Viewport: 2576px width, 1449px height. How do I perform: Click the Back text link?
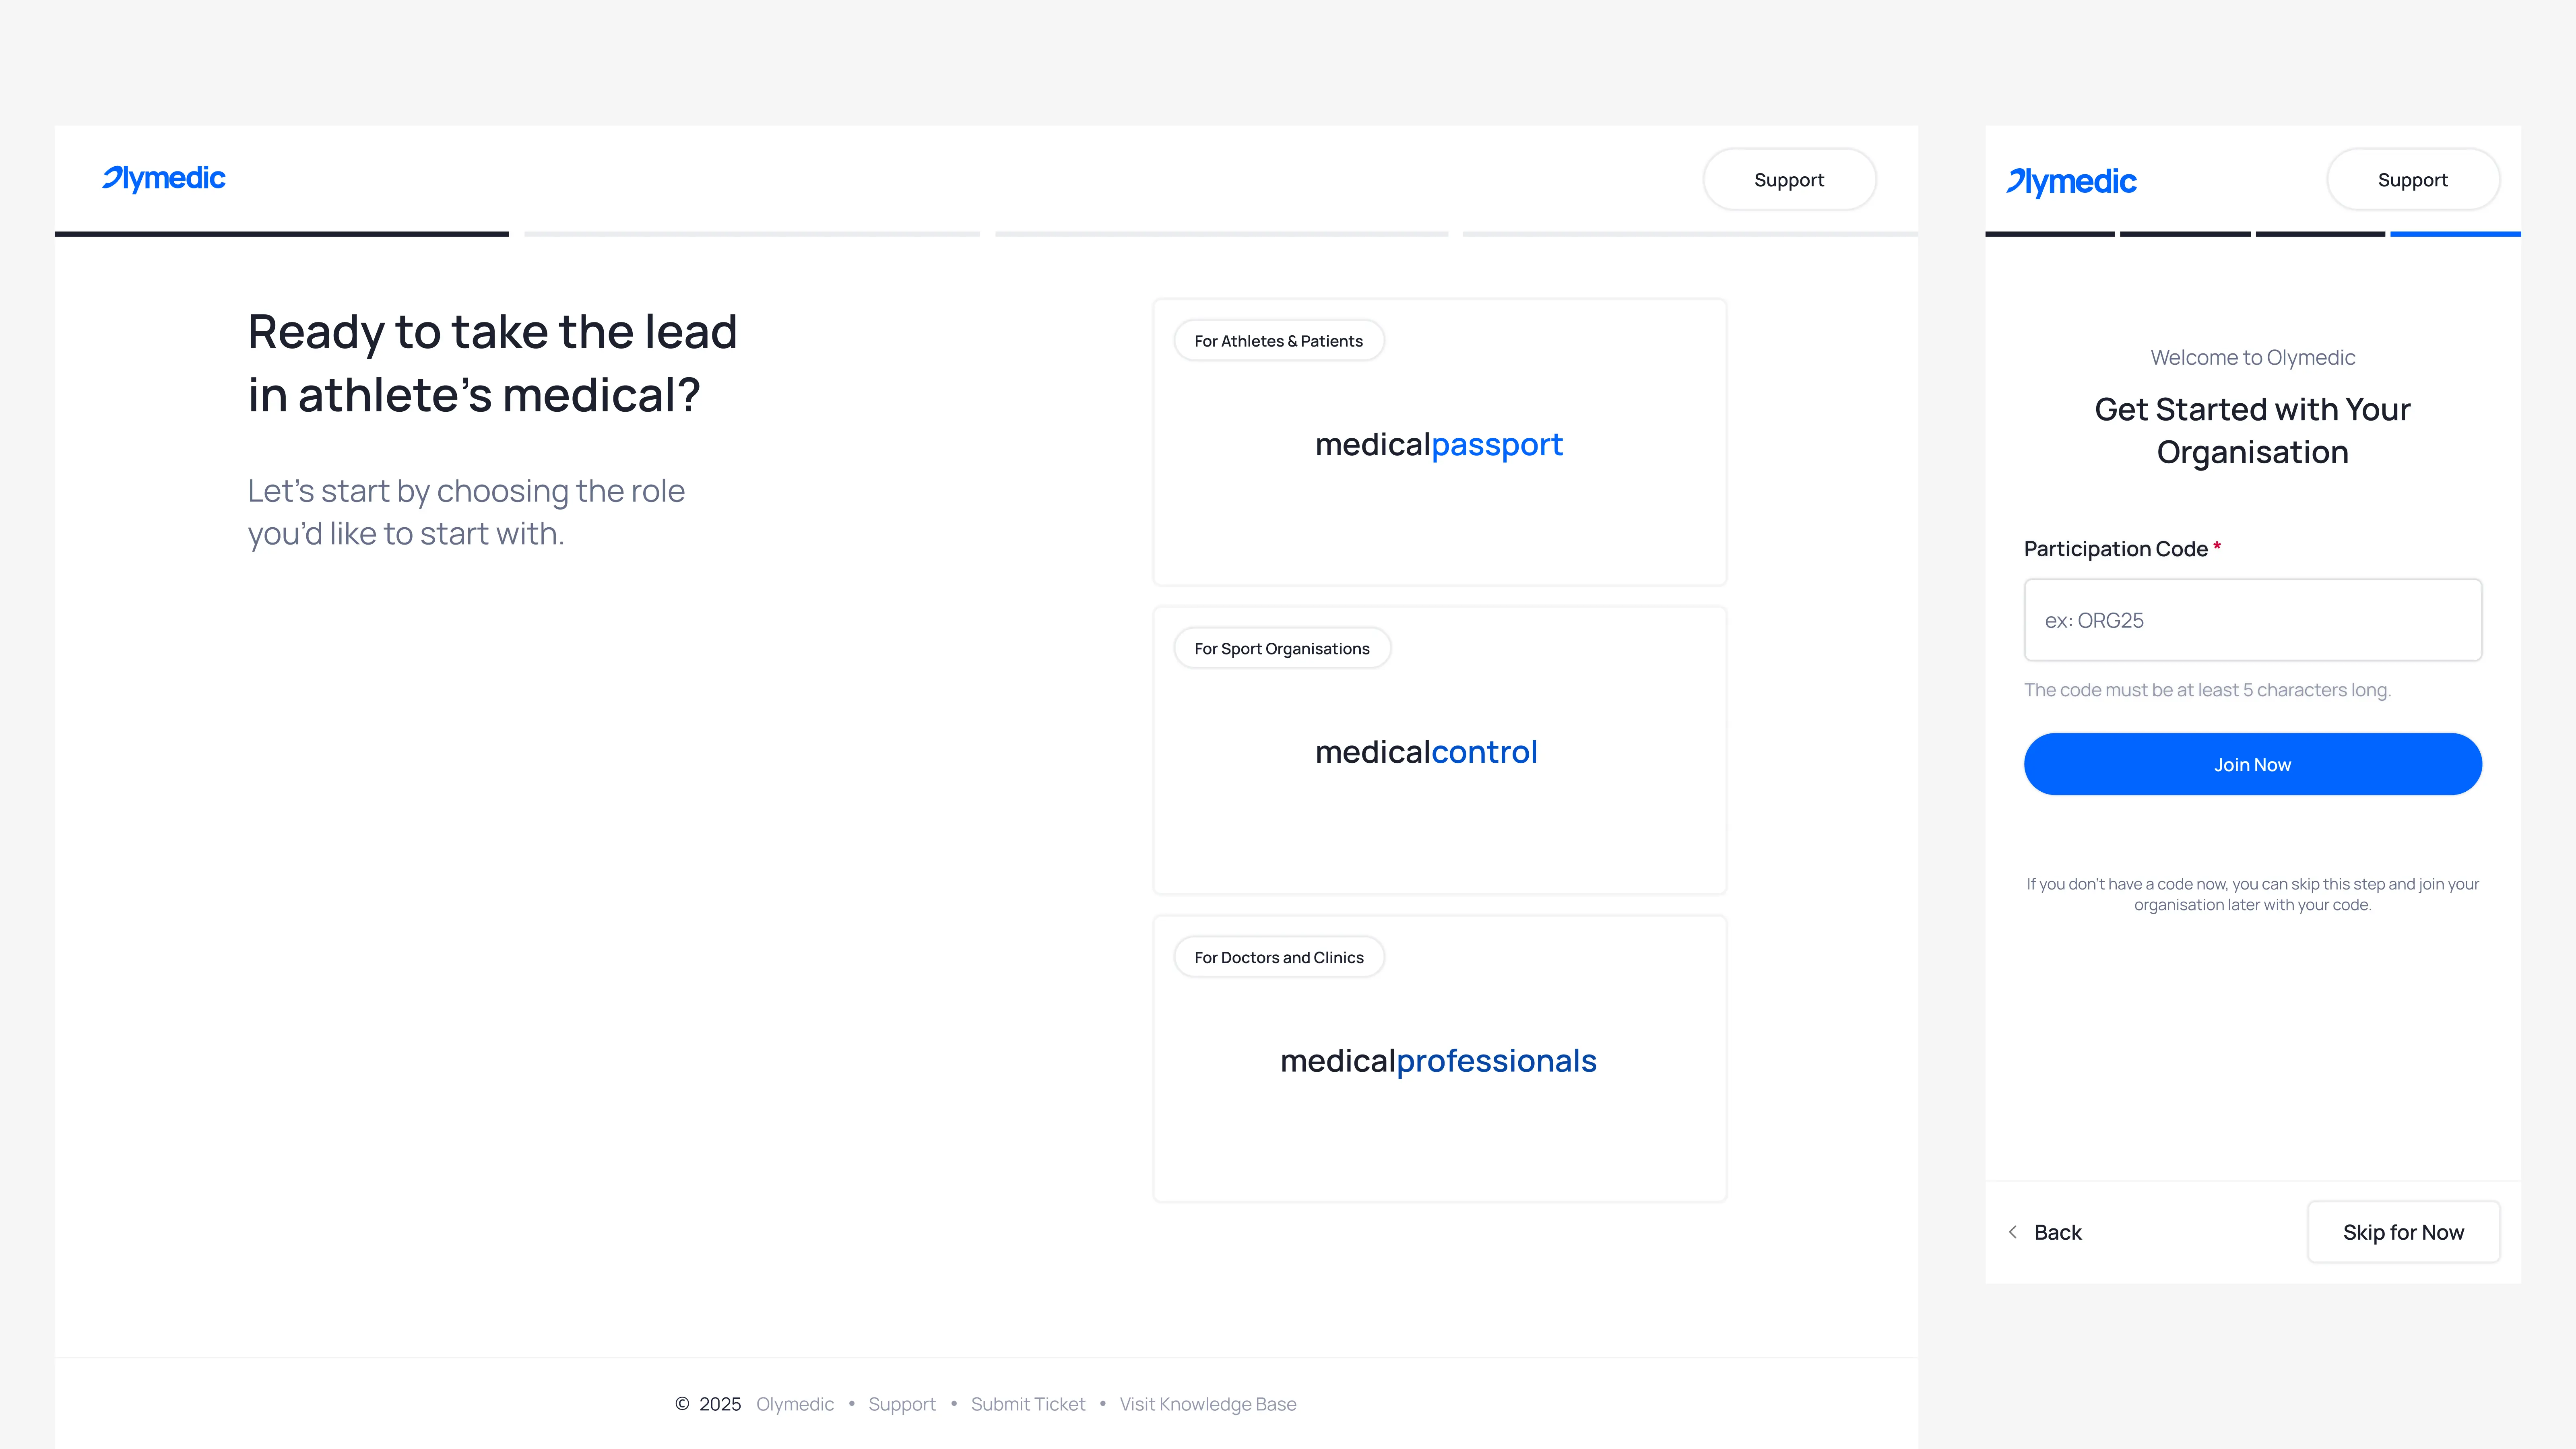pos(2057,1232)
